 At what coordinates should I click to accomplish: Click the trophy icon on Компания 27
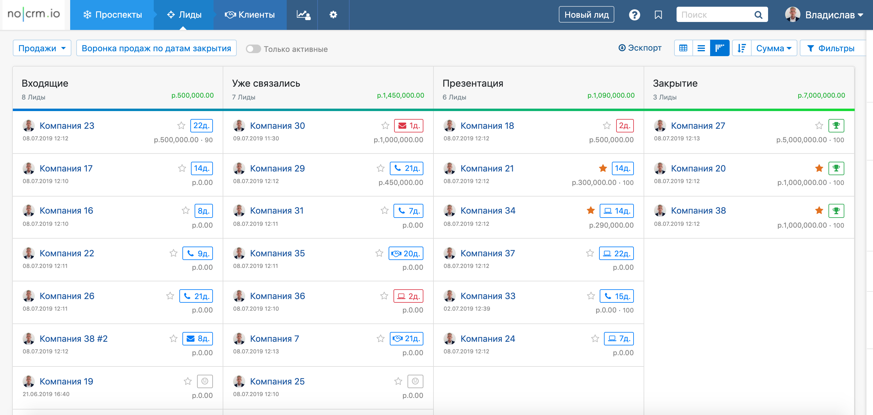[836, 126]
